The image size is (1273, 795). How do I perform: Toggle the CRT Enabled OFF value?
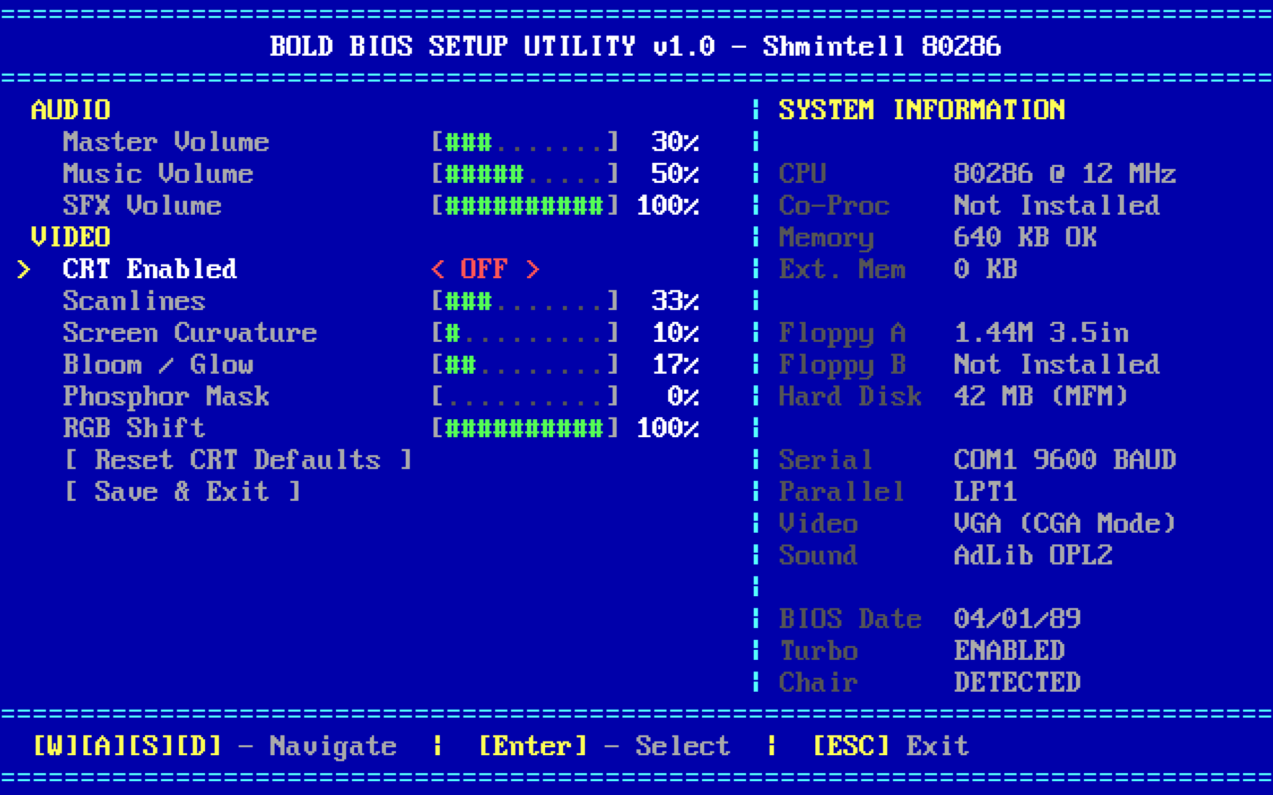coord(484,269)
